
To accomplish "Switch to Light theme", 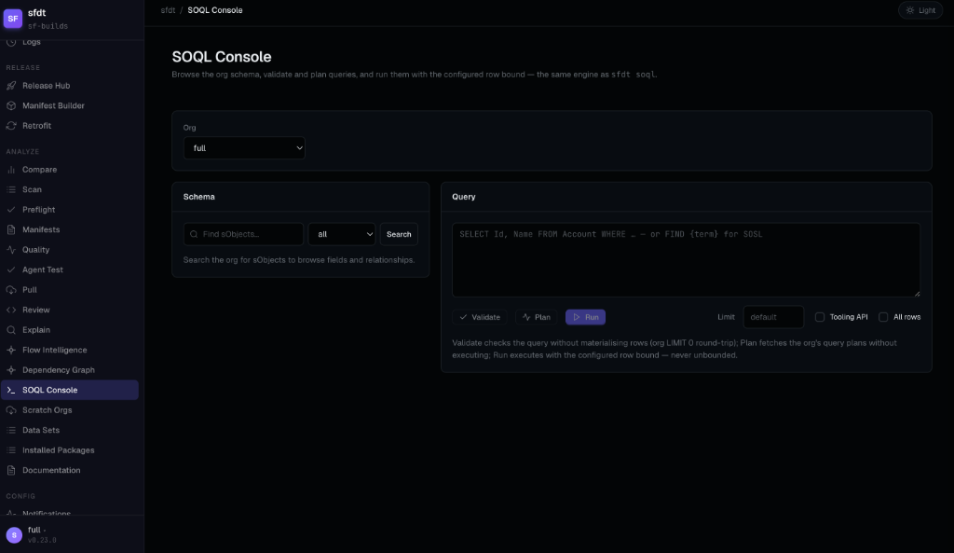I will click(920, 10).
